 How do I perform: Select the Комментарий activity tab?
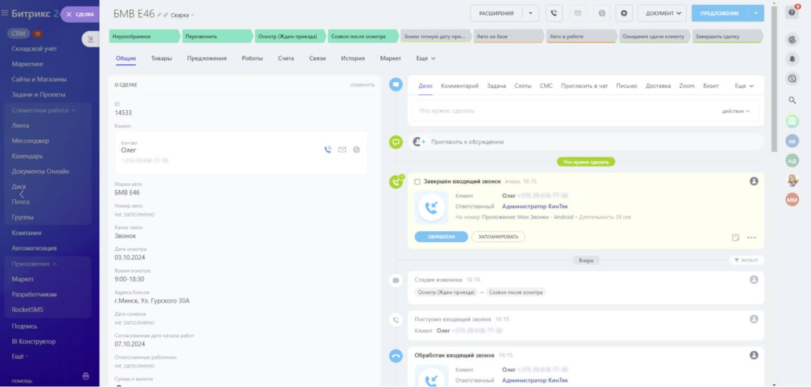(460, 86)
